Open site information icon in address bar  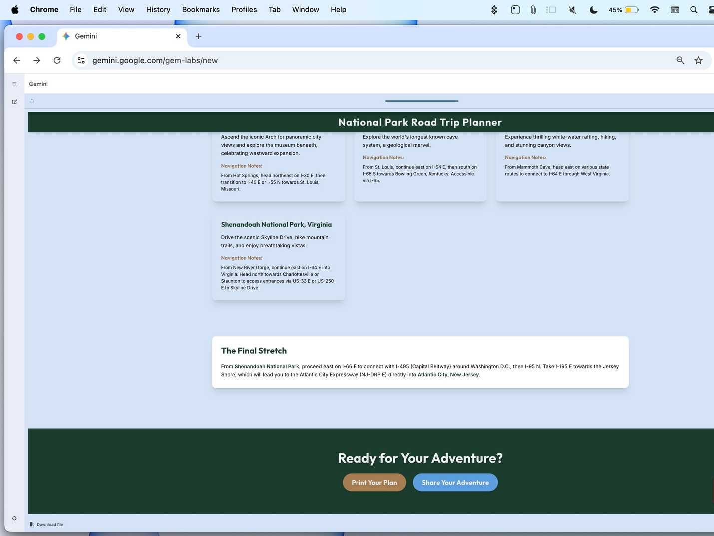pyautogui.click(x=81, y=60)
